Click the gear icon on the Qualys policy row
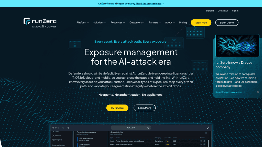This screenshot has width=262, height=147. point(204,141)
